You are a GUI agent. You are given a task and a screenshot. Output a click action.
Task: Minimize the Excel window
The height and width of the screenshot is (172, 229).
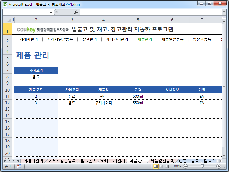(x=202, y=3)
